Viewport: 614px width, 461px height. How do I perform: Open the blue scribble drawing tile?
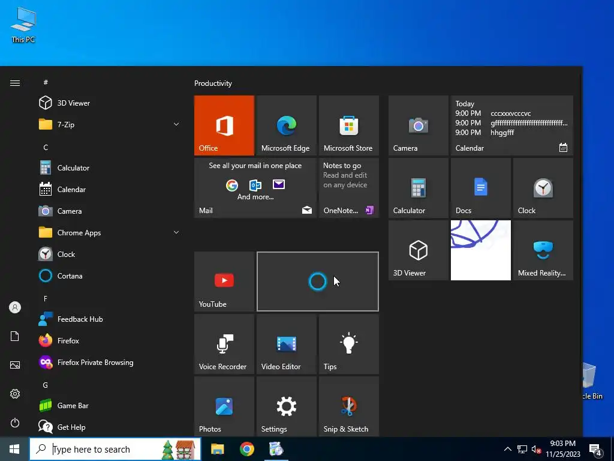point(480,250)
